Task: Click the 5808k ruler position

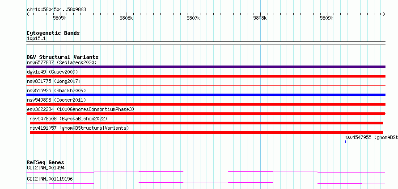Action: tap(260, 18)
